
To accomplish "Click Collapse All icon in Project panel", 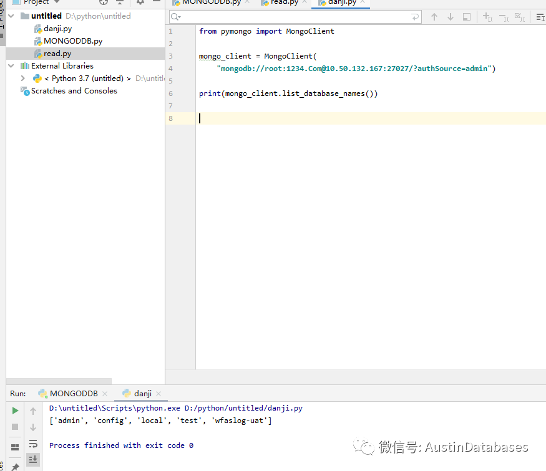I will point(120,2).
